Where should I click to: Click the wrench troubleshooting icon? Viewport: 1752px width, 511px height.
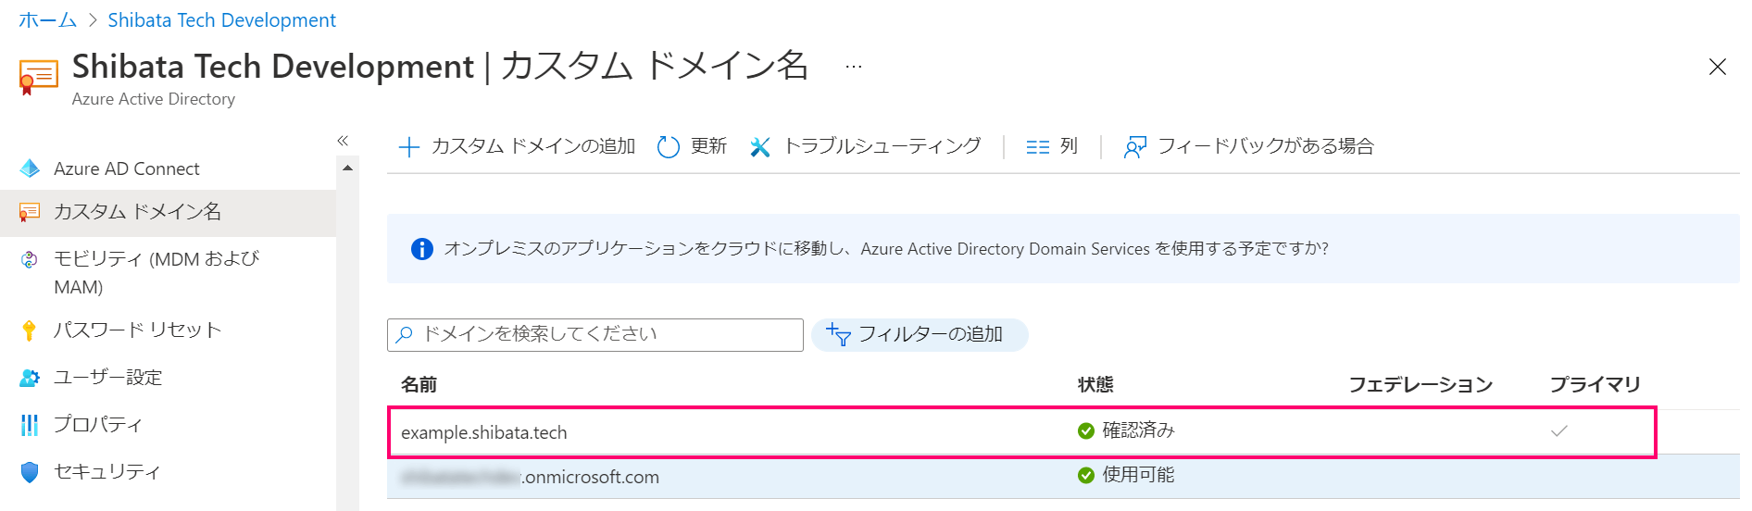coord(760,146)
